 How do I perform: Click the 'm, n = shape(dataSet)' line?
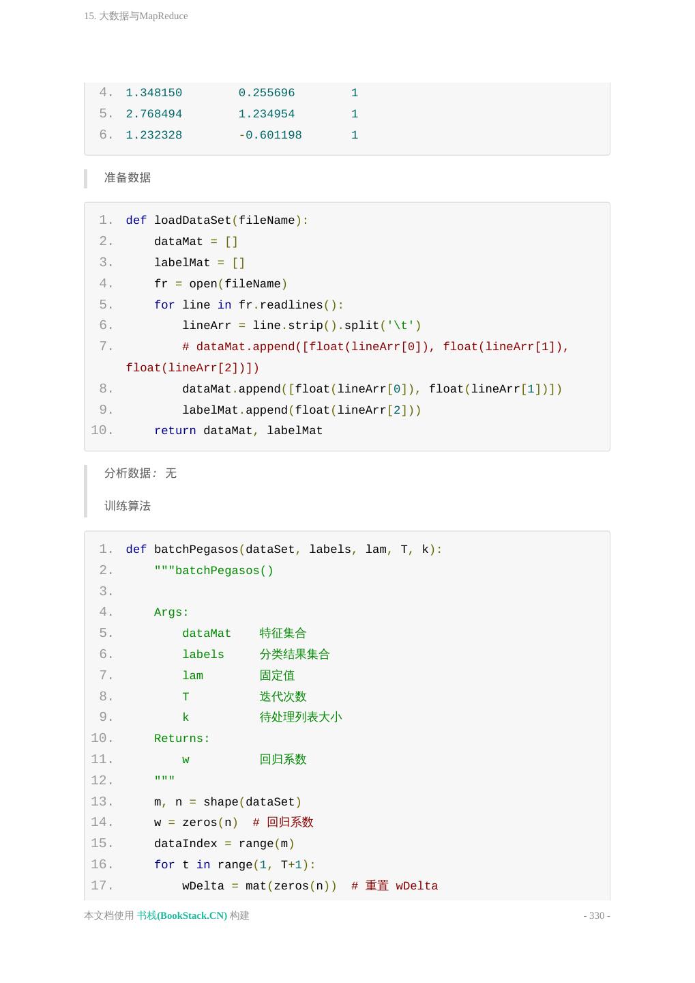pyautogui.click(x=227, y=802)
